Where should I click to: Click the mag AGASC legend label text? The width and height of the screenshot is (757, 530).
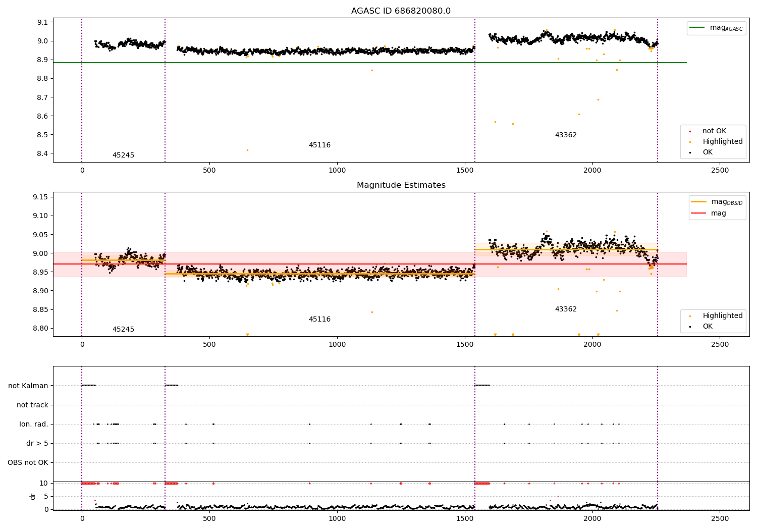pos(726,28)
